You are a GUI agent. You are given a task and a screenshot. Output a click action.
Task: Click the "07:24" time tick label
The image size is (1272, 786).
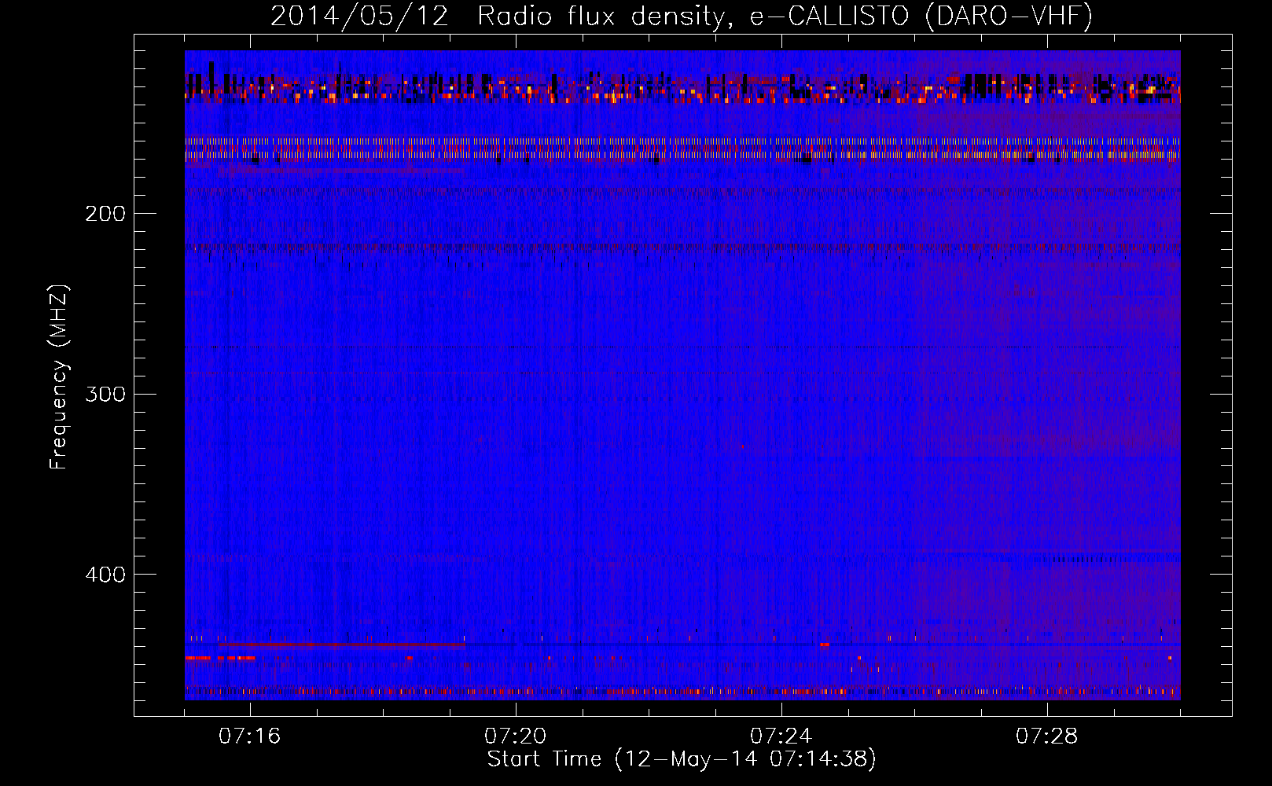781,736
